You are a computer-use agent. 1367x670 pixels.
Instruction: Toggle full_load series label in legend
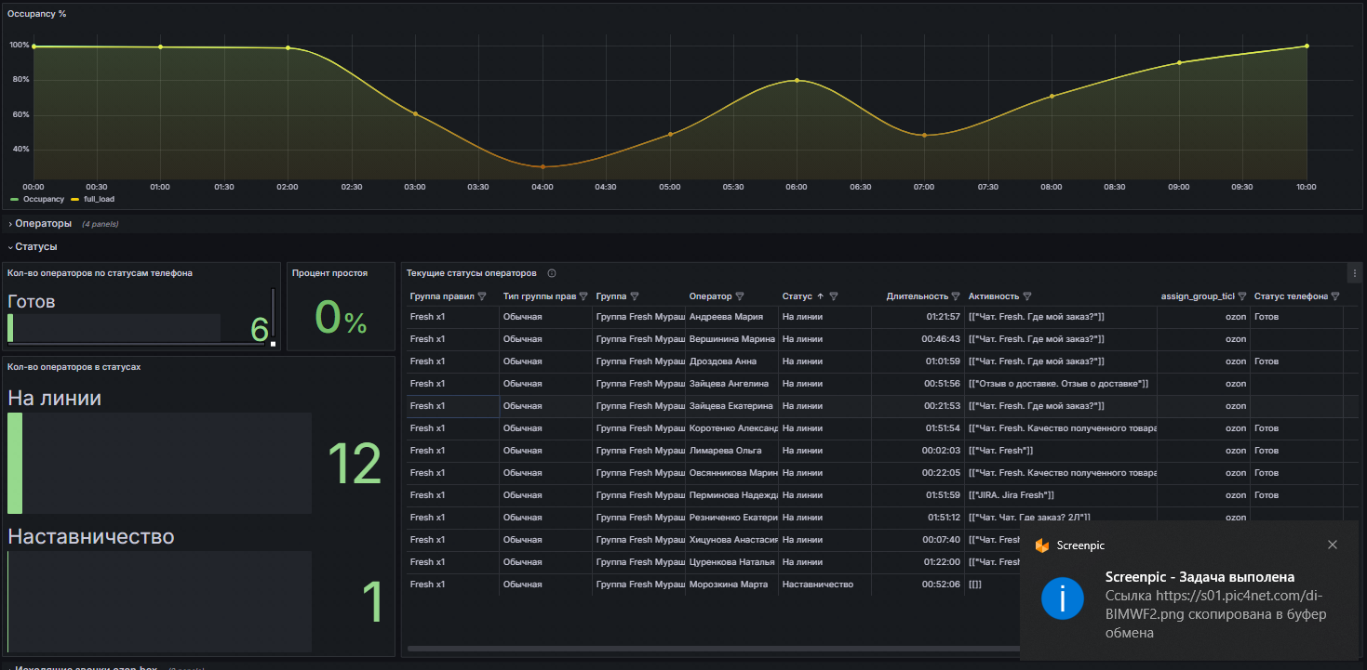click(98, 199)
